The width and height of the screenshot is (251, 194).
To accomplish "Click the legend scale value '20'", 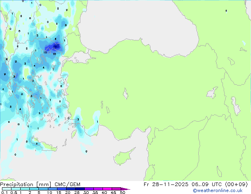I will click(68, 192).
